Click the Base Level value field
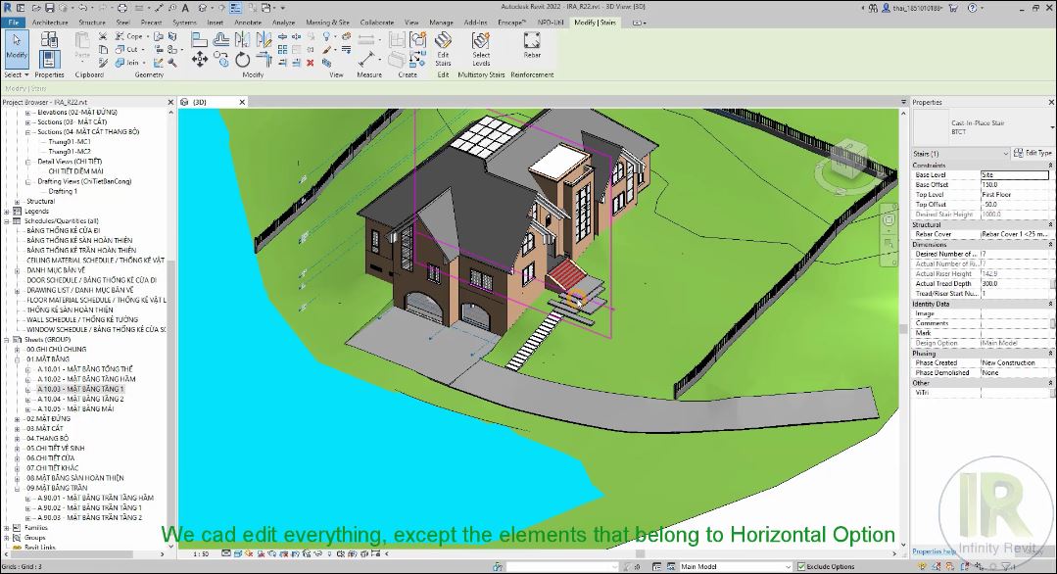 [x=1014, y=175]
